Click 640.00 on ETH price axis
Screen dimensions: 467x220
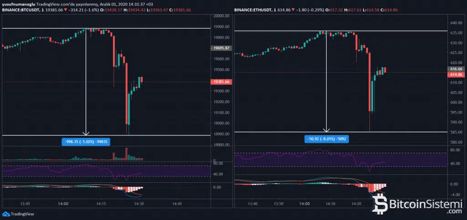point(457,23)
